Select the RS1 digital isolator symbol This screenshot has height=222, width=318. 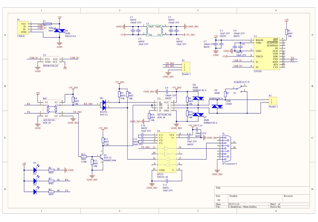tap(51, 109)
